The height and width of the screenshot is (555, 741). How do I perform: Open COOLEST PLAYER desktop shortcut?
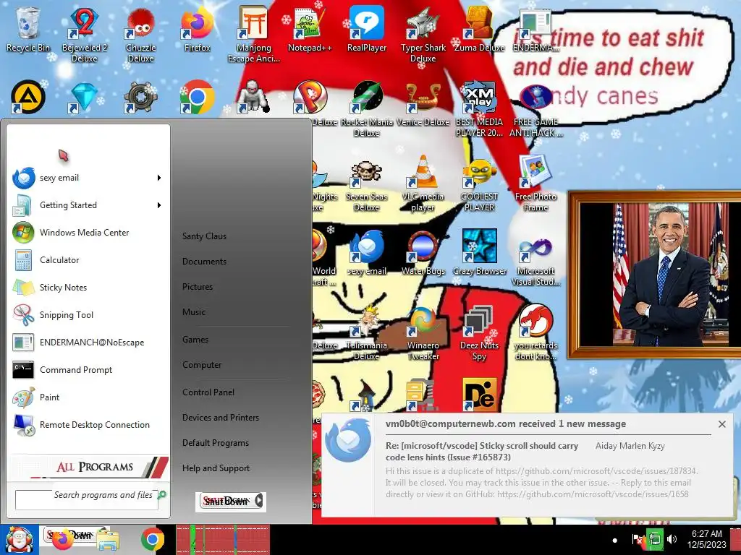coord(479,183)
